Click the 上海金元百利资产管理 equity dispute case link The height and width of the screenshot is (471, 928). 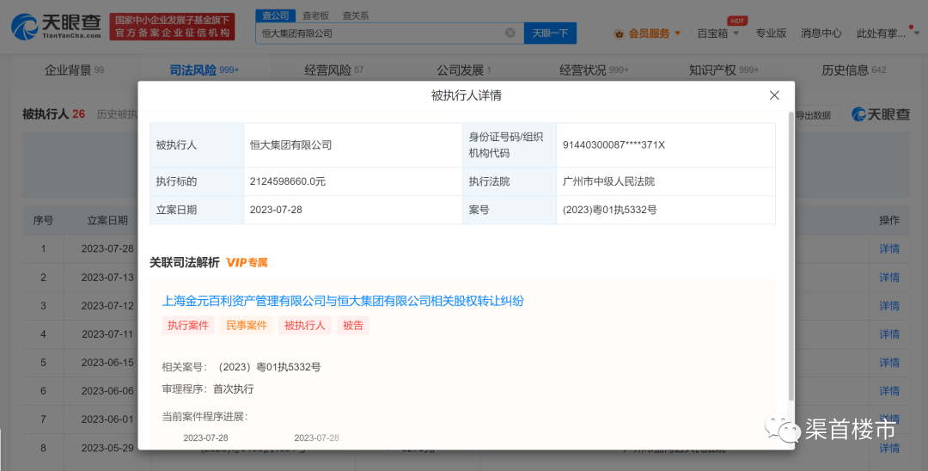coord(343,301)
